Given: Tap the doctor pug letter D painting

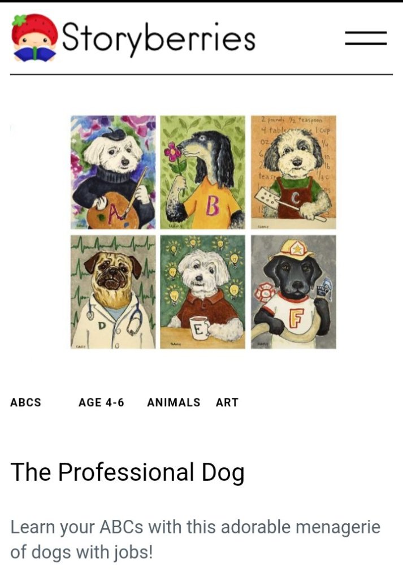Looking at the screenshot, I should pos(113,292).
